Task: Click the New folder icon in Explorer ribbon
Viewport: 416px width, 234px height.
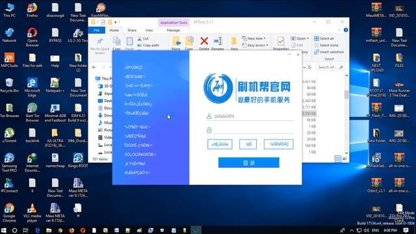Action: (x=234, y=44)
